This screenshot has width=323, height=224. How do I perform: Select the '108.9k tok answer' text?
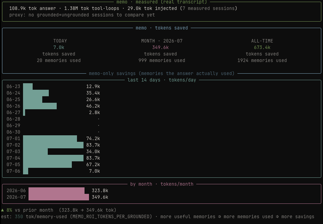33,9
